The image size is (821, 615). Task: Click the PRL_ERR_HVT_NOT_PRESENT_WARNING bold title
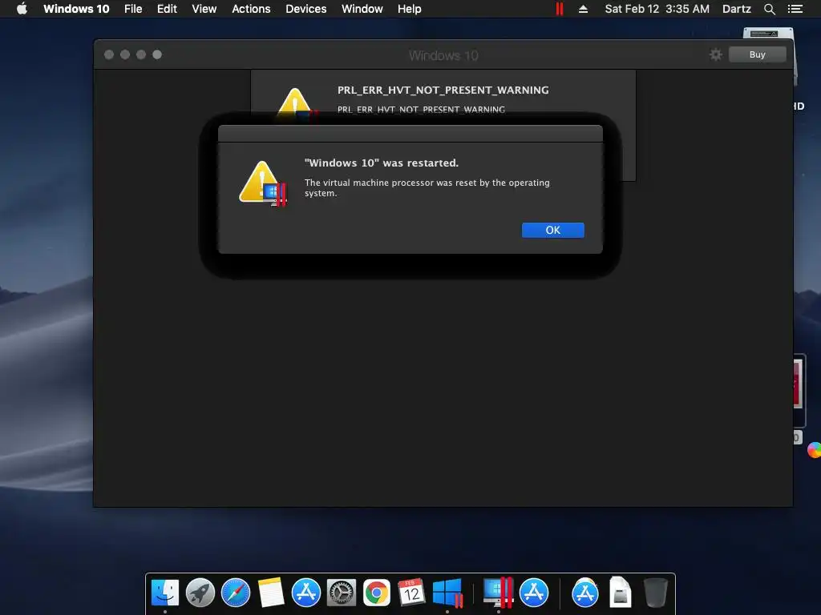pyautogui.click(x=443, y=90)
